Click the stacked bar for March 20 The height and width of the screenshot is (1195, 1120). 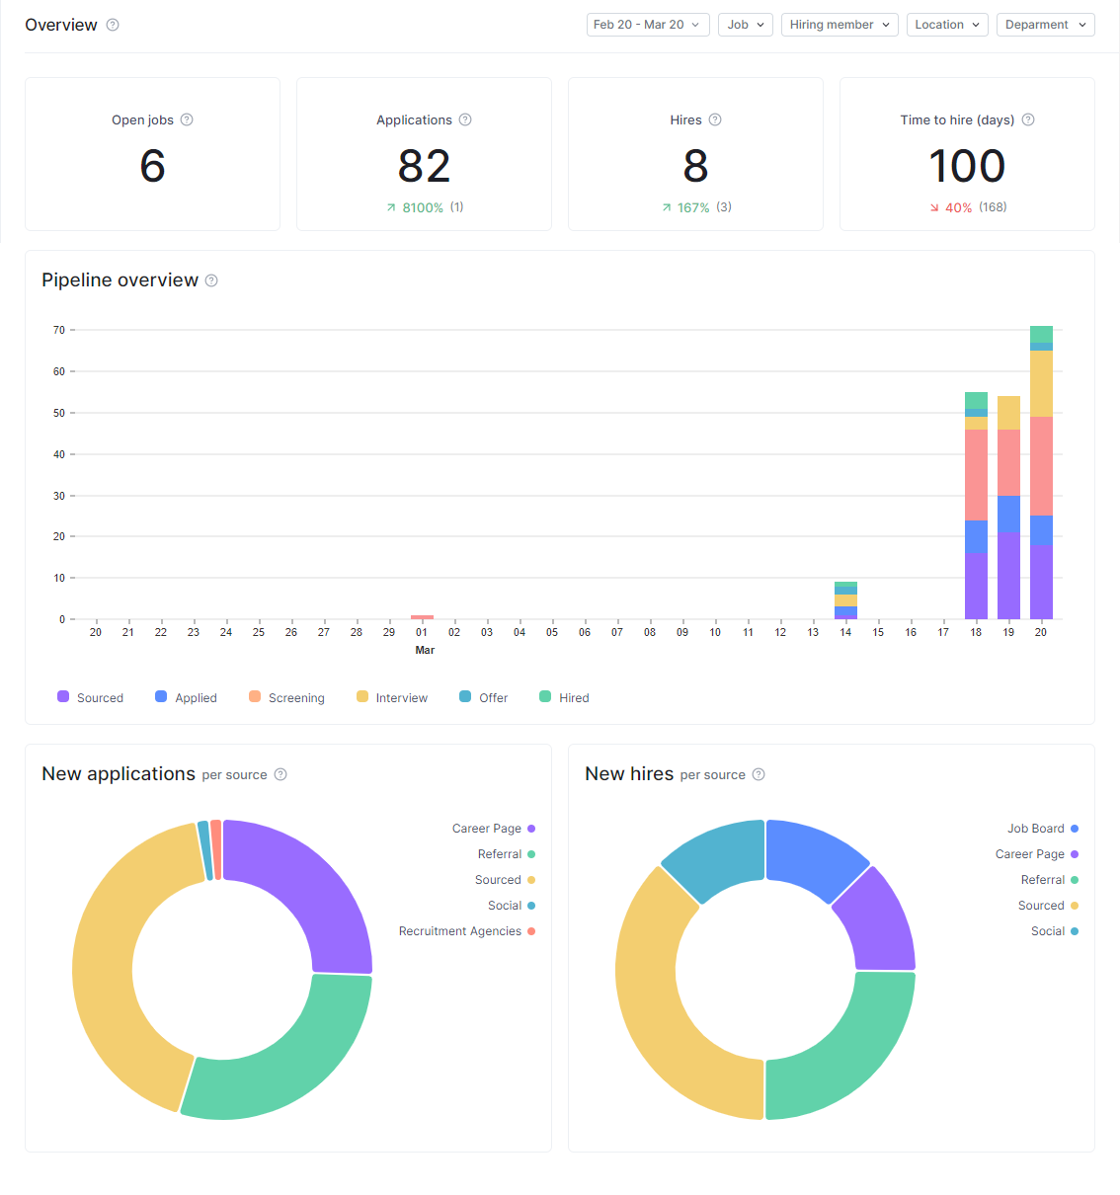[1041, 474]
